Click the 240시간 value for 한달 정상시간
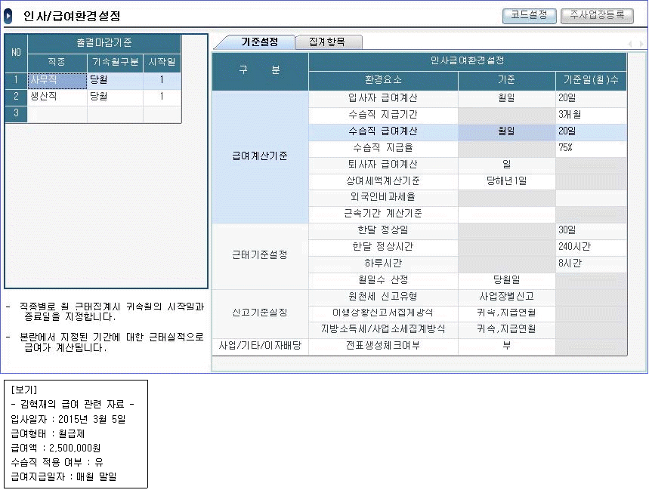The image size is (649, 493). pos(591,247)
